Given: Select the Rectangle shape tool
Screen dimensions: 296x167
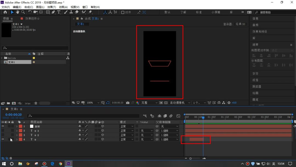Looking at the screenshot, I should coord(48,12).
